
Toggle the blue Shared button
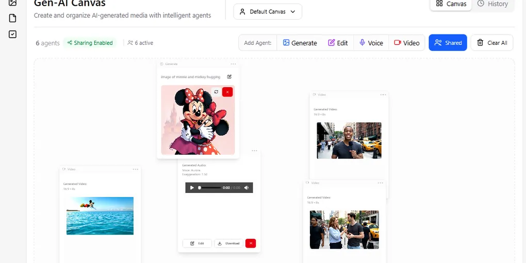[448, 43]
